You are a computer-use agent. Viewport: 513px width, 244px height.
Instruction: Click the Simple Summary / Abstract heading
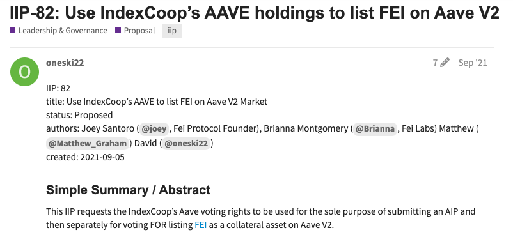128,190
